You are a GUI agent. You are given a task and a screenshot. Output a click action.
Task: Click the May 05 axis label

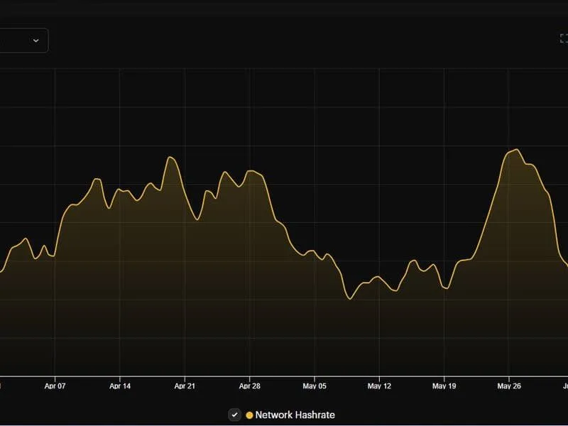315,386
